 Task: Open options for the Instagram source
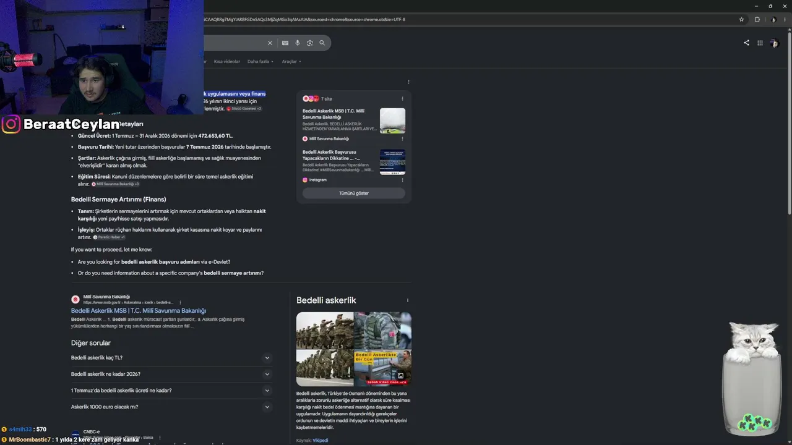tap(402, 180)
